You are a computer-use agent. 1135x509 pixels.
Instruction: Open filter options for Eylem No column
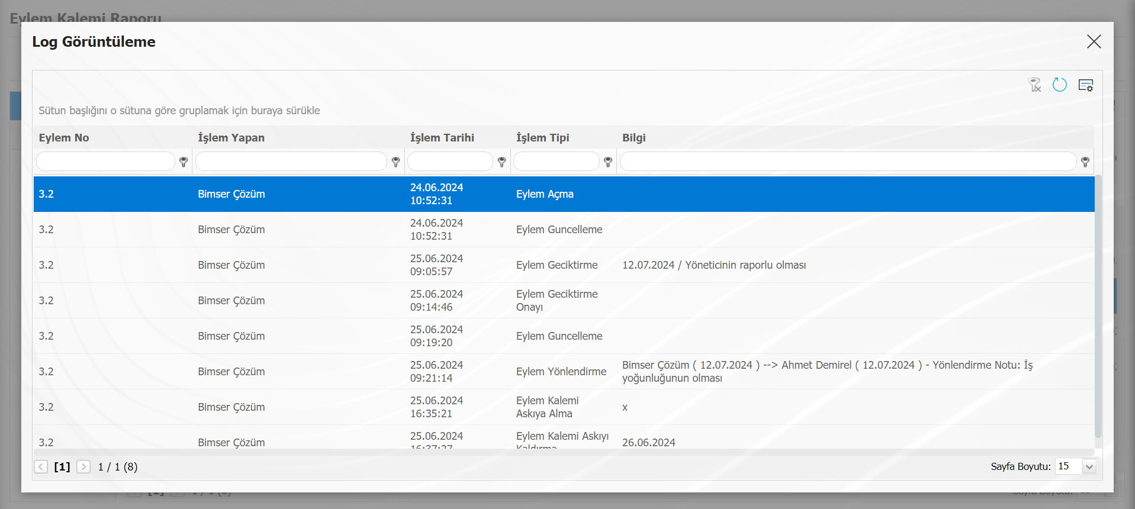pos(184,162)
